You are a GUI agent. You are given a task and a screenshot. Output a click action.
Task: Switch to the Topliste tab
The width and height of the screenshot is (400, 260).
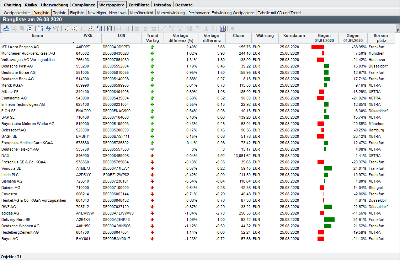(59, 13)
